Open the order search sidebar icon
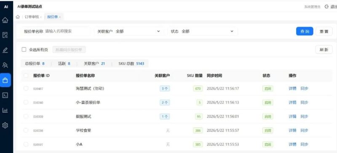The height and width of the screenshot is (153, 337). tap(5, 35)
